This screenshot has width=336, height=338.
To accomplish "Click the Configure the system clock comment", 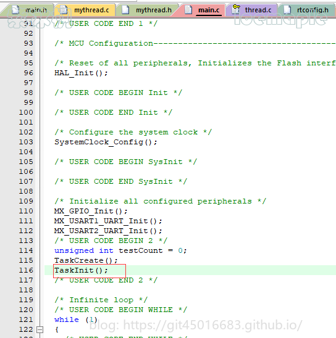I will click(133, 132).
